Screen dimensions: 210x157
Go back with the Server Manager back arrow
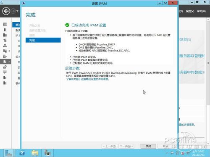(6, 11)
